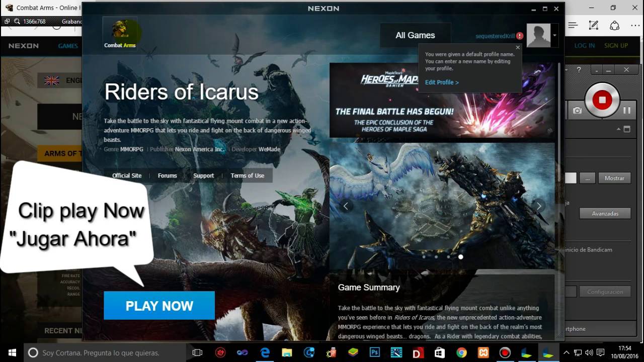Open the Support link
Viewport: 644px width, 362px height.
point(204,175)
